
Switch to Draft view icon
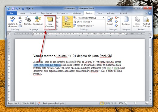click(x=115, y=103)
